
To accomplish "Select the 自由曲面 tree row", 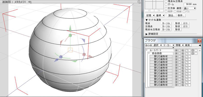I will pyautogui.click(x=160, y=53).
